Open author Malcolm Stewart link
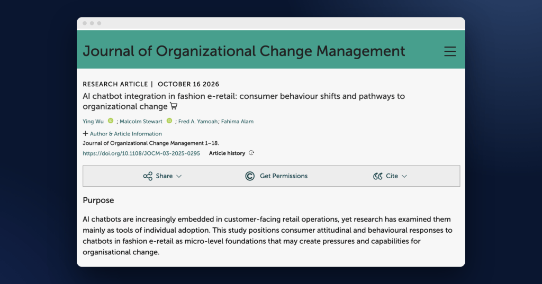 [x=141, y=121]
